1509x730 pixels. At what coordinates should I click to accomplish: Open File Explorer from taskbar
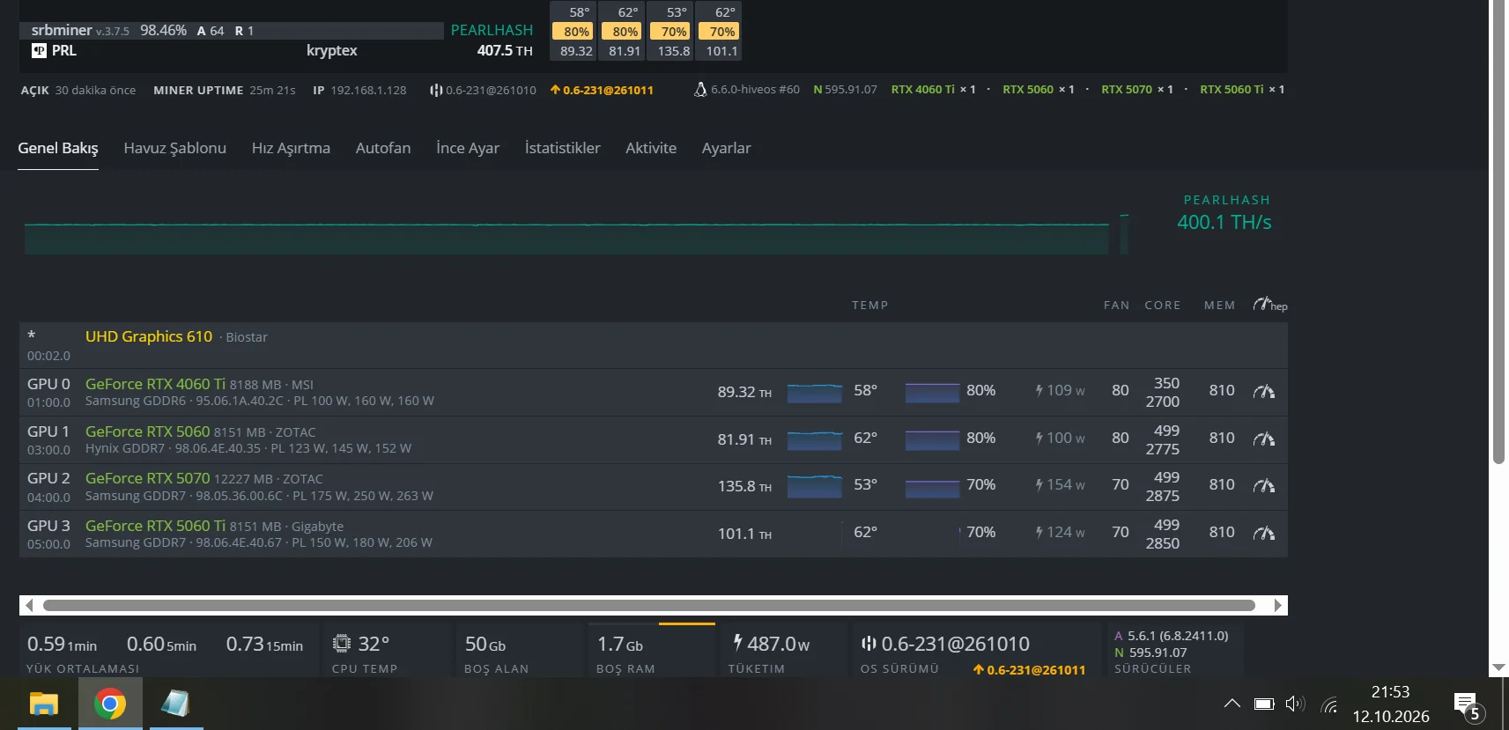pyautogui.click(x=43, y=704)
